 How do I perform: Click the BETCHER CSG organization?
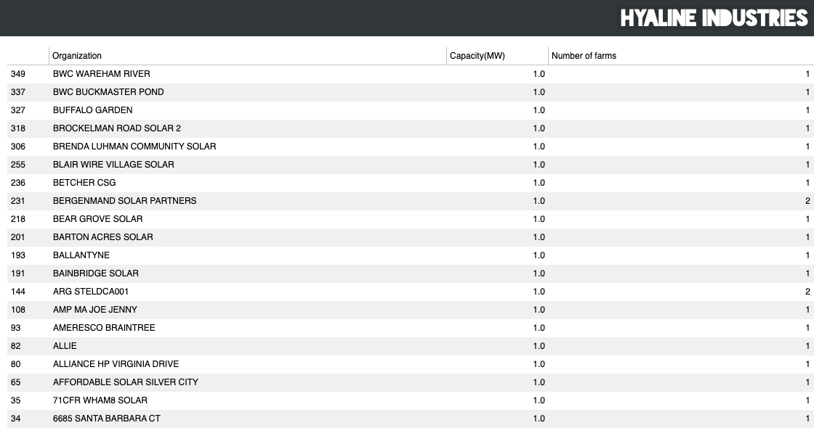[x=84, y=183]
